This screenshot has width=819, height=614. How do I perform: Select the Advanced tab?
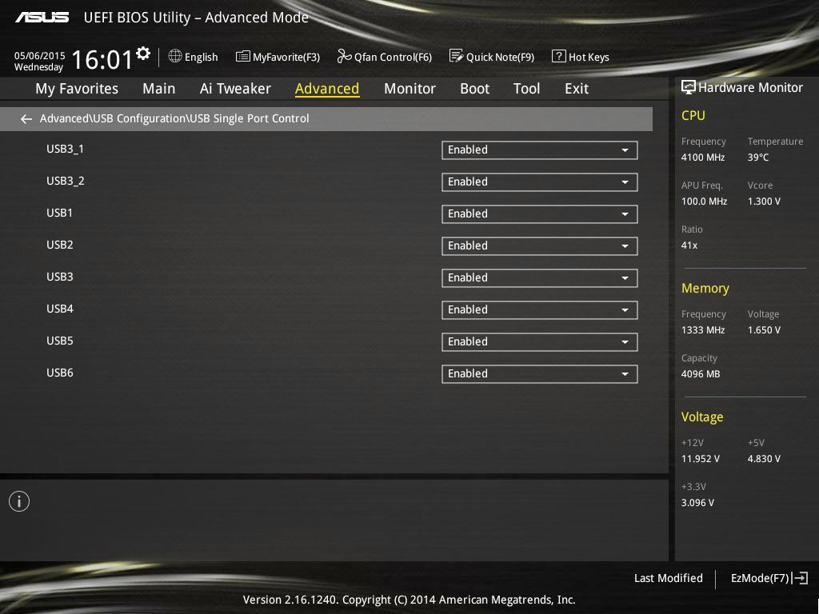click(x=327, y=89)
